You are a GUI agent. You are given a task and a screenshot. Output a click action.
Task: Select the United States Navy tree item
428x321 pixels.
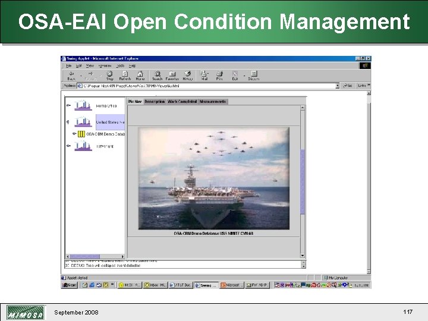(111, 122)
